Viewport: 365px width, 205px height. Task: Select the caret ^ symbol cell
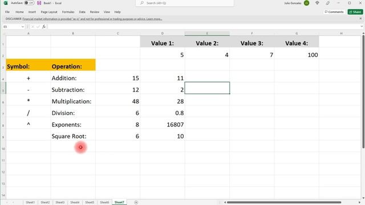29,123
